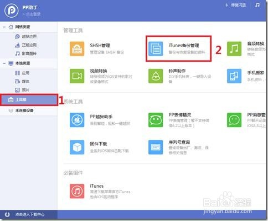Click PP助手 app name text
The height and width of the screenshot is (221, 268).
30,7
